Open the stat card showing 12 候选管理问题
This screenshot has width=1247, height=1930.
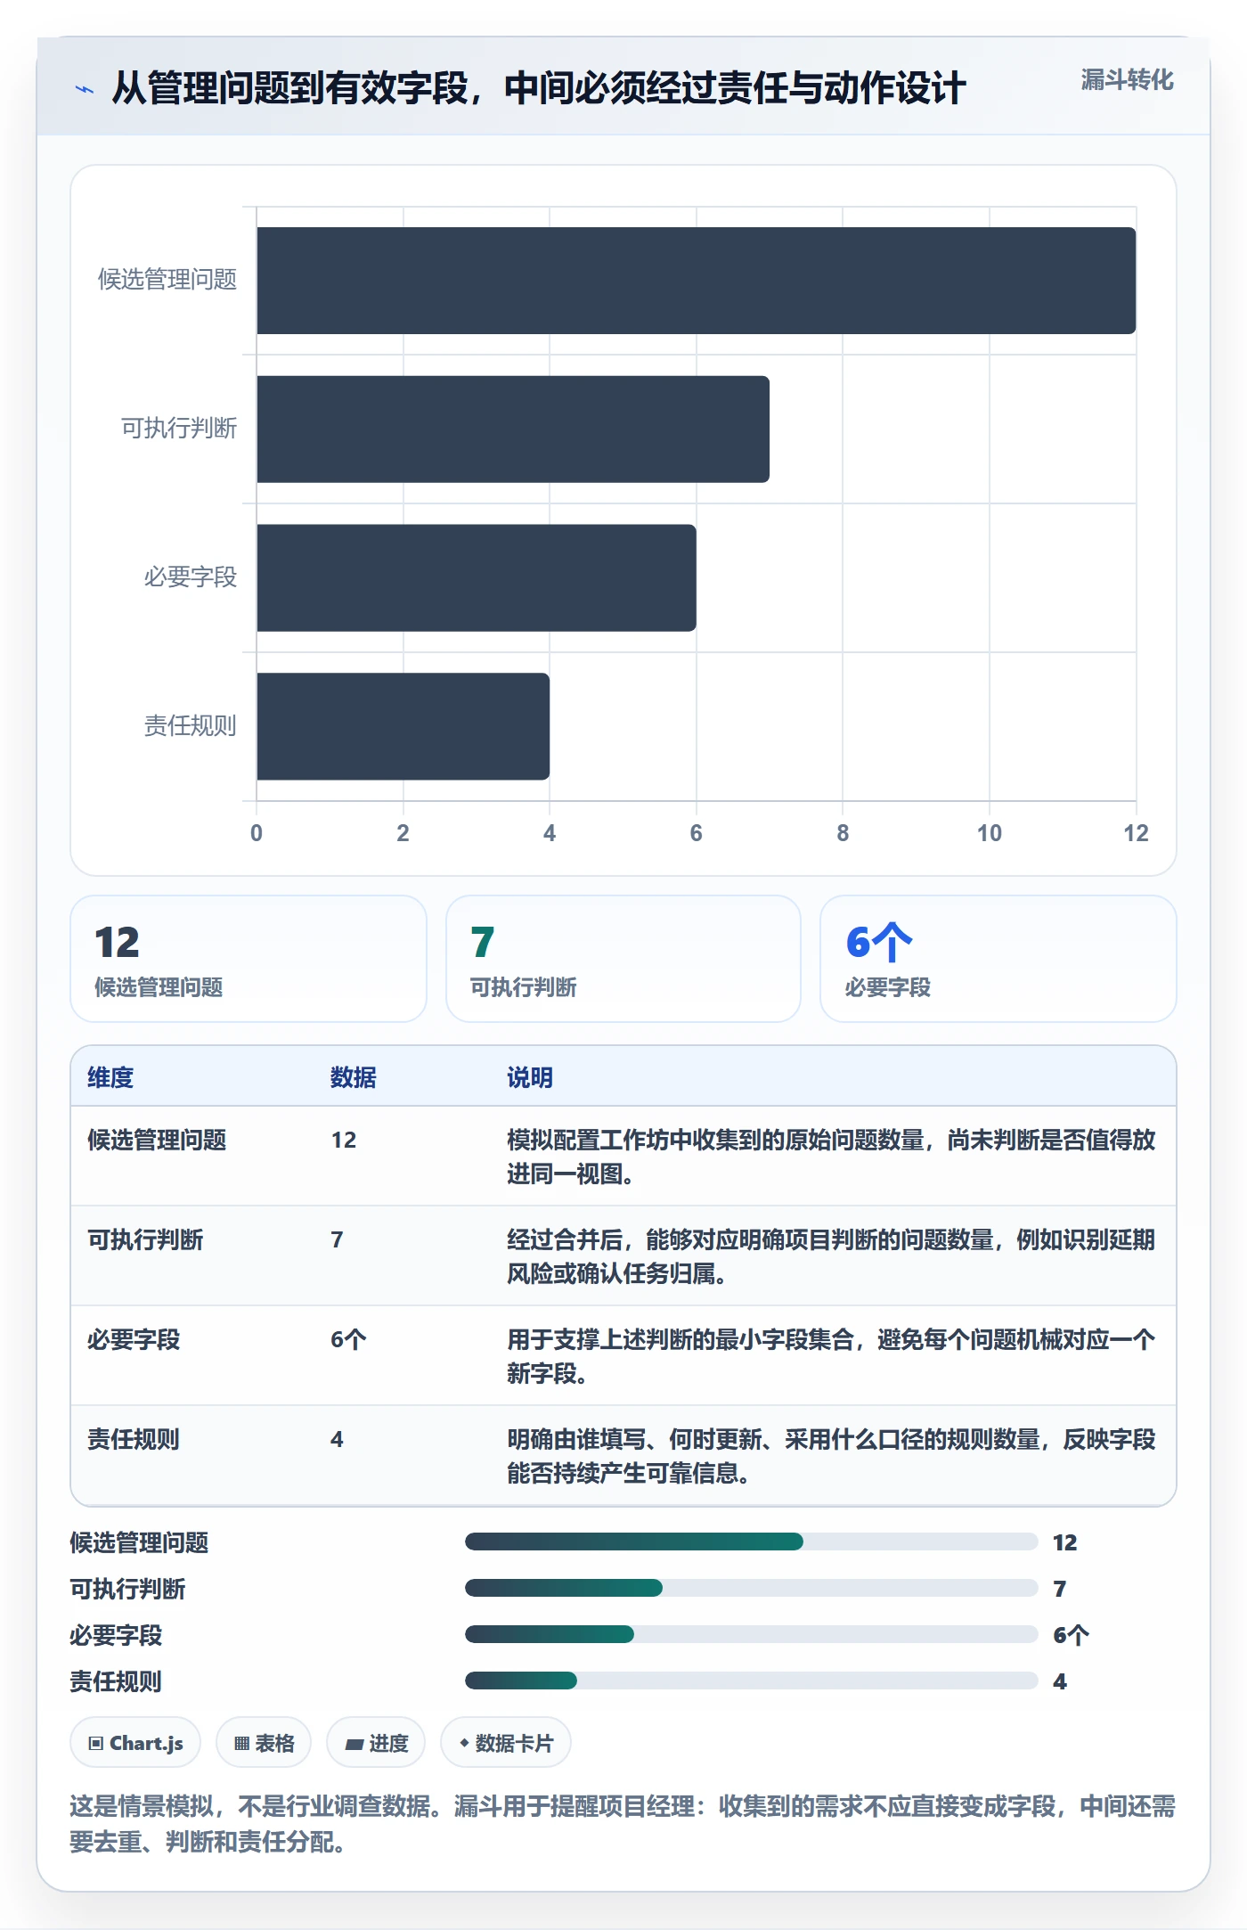pyautogui.click(x=249, y=959)
